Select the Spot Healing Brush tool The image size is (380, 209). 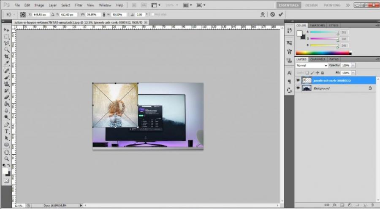[x=6, y=71]
